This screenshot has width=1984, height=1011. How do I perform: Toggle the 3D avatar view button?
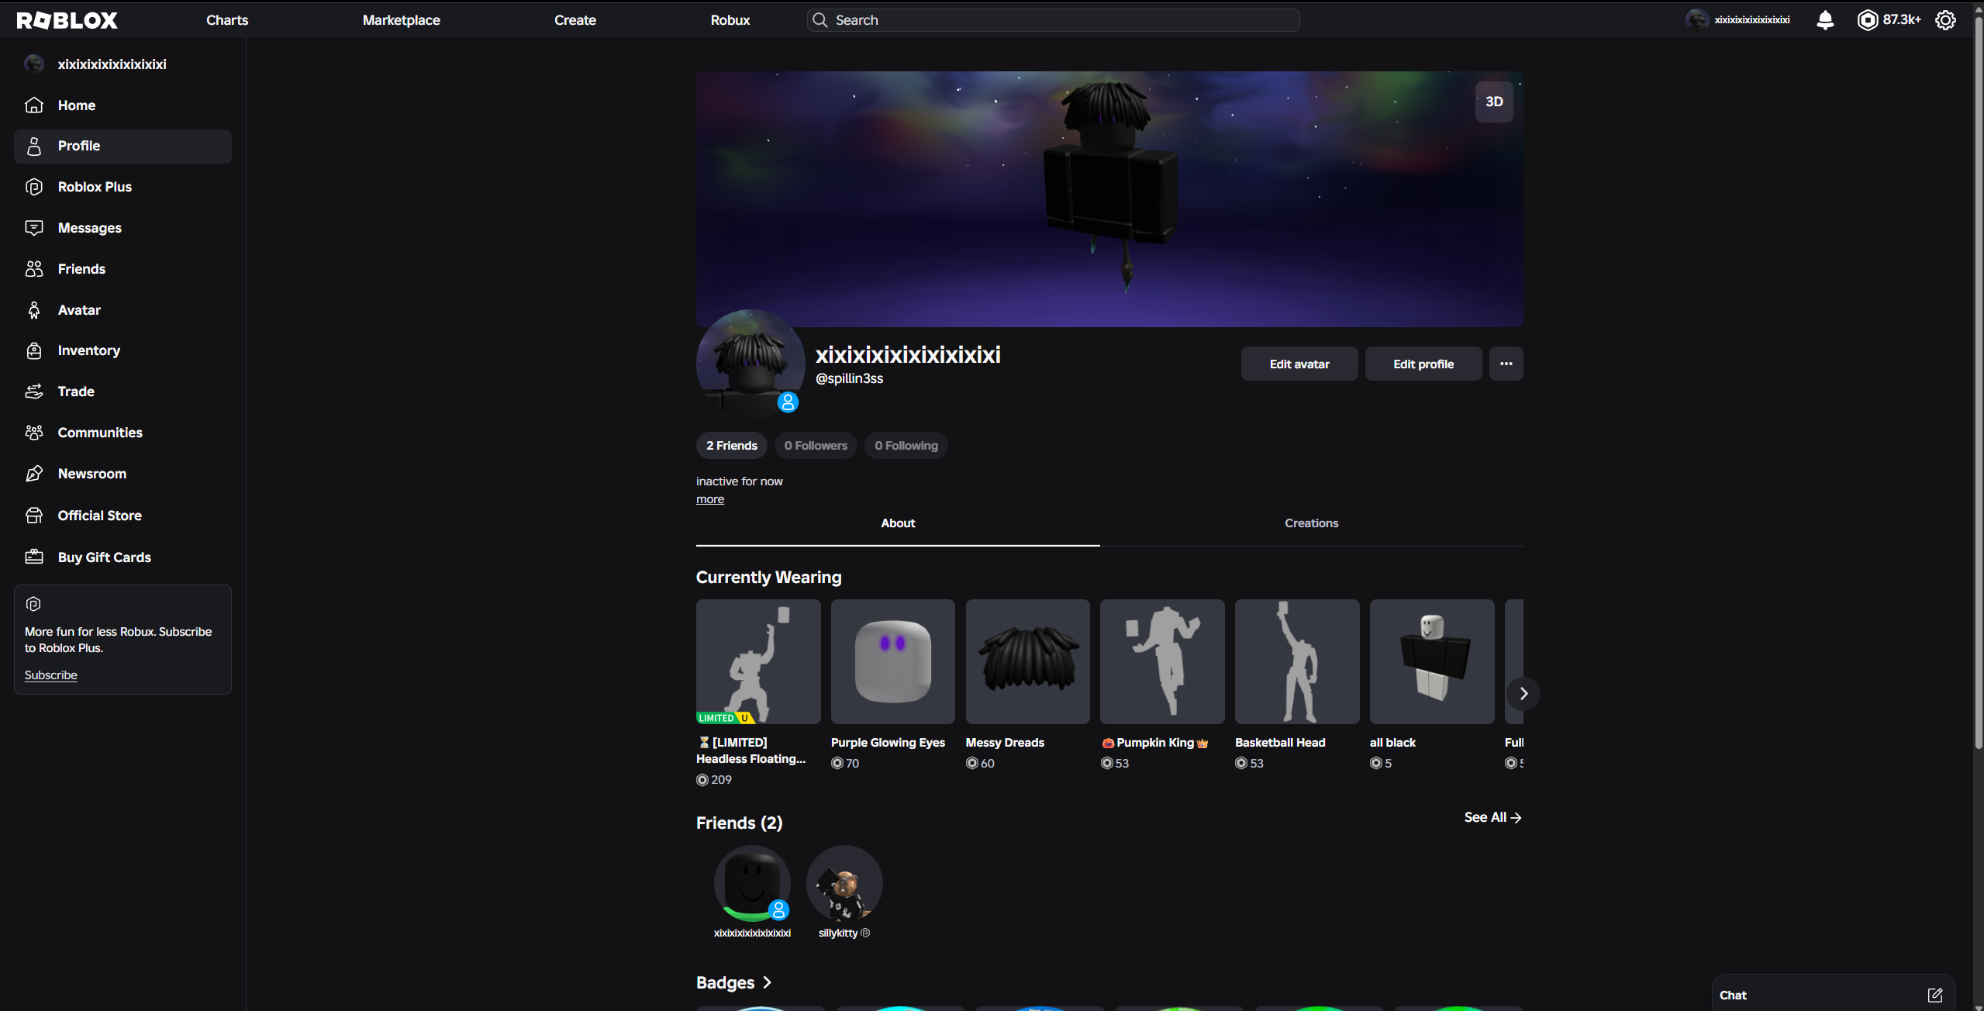(x=1494, y=102)
